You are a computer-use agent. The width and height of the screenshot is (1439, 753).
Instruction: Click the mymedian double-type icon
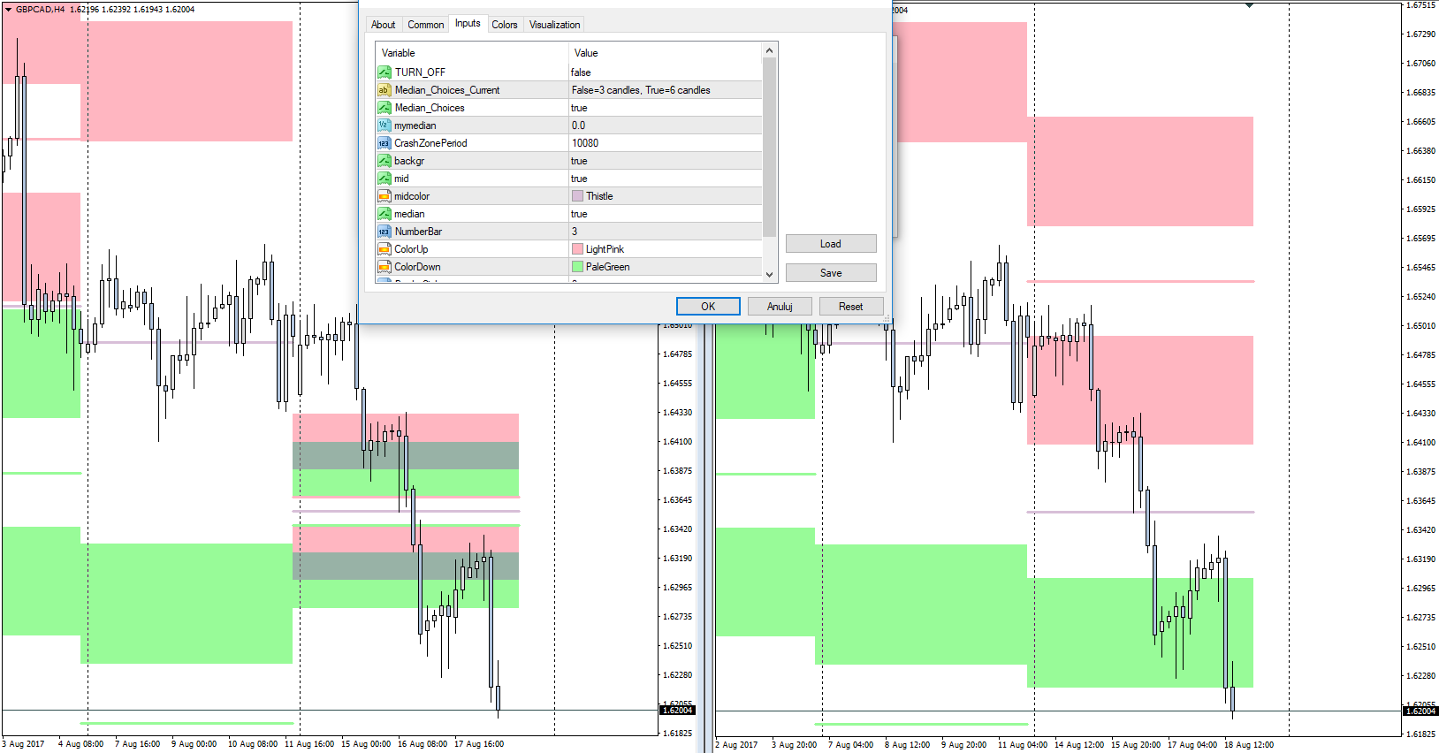[384, 125]
